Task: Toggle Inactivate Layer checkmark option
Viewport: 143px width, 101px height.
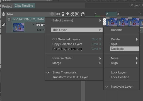Action: click(122, 87)
